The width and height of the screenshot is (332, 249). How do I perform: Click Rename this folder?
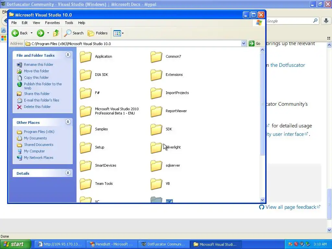pos(39,65)
